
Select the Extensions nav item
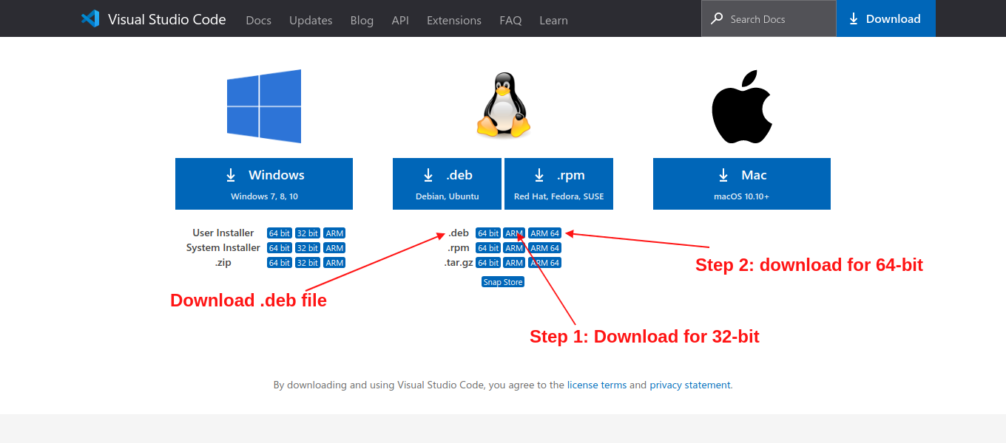tap(453, 21)
